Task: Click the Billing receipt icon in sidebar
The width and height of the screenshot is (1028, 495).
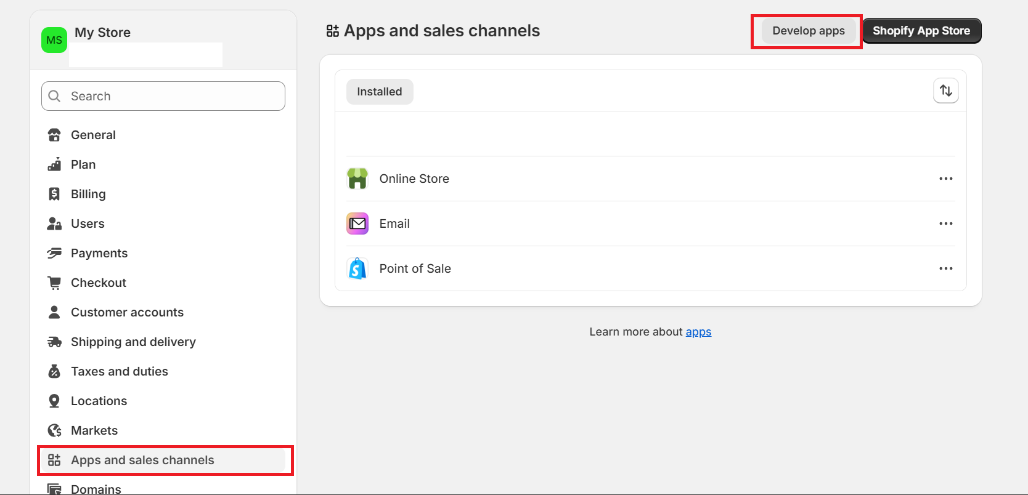Action: (54, 194)
